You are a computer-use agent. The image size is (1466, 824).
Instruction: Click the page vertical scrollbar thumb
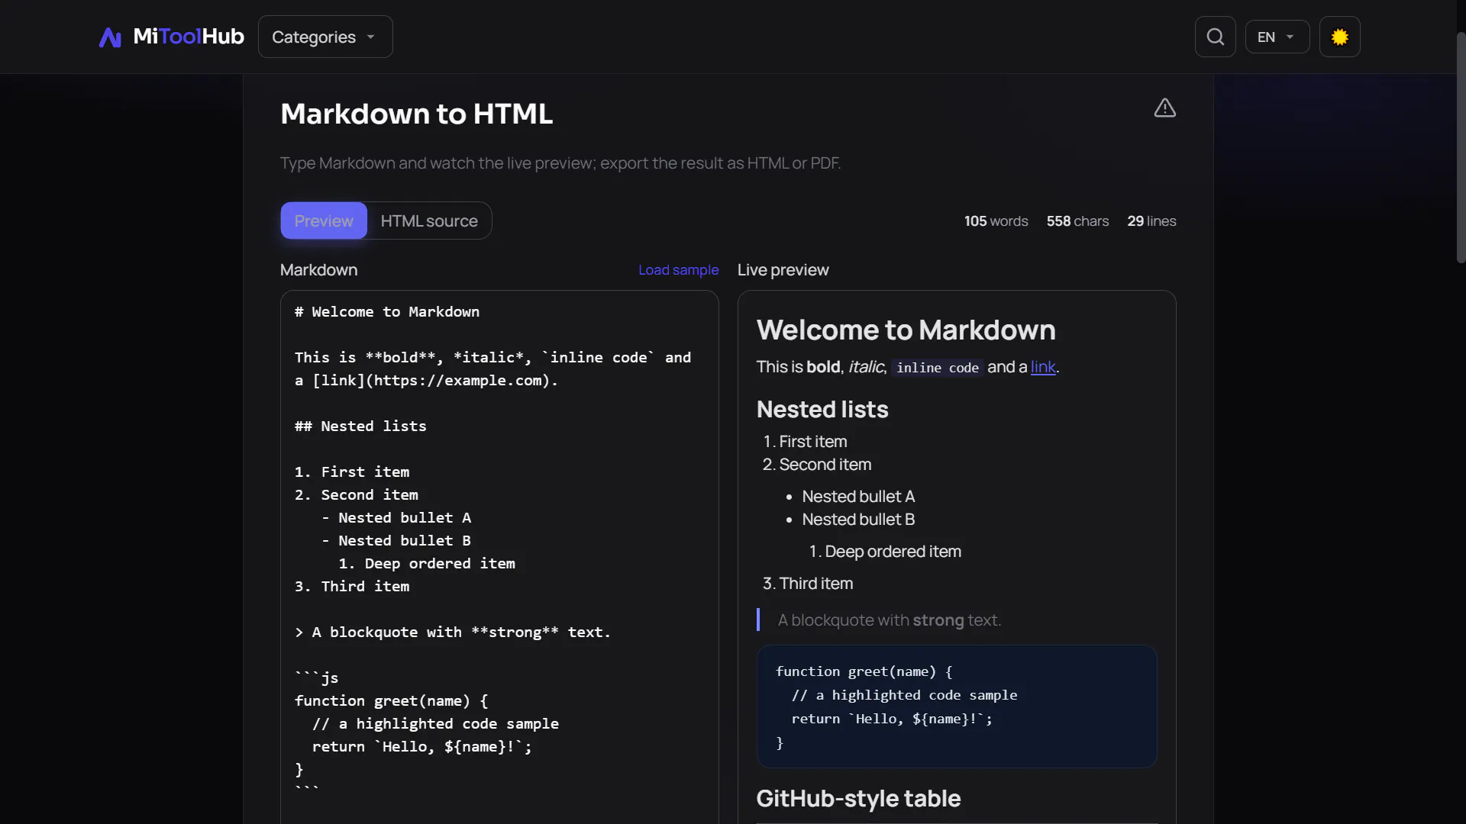(x=1461, y=147)
